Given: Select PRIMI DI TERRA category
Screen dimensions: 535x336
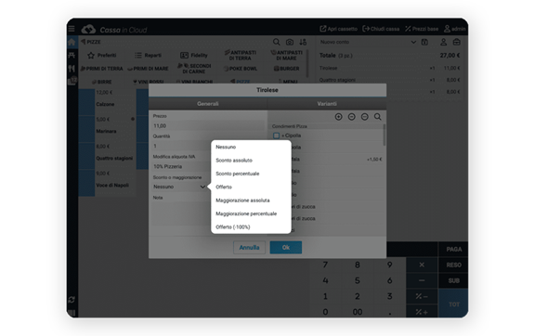Looking at the screenshot, I should pos(101,69).
